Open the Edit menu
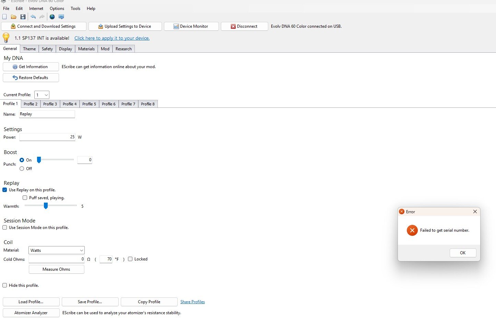Viewport: 496px width, 333px height. coord(19,9)
